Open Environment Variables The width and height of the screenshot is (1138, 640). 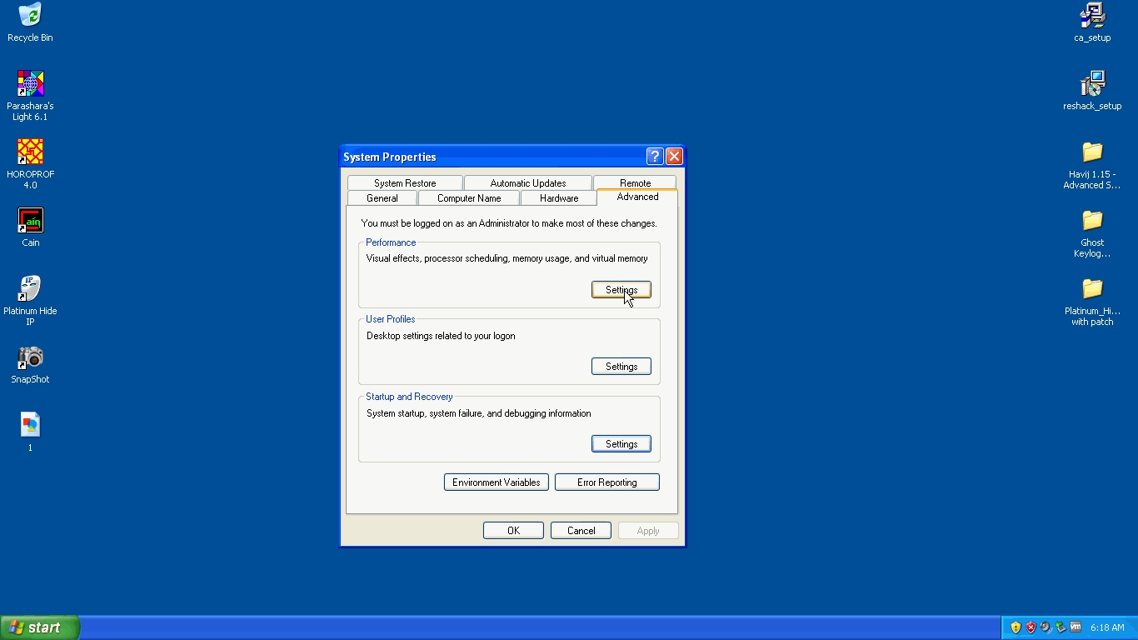(x=496, y=482)
